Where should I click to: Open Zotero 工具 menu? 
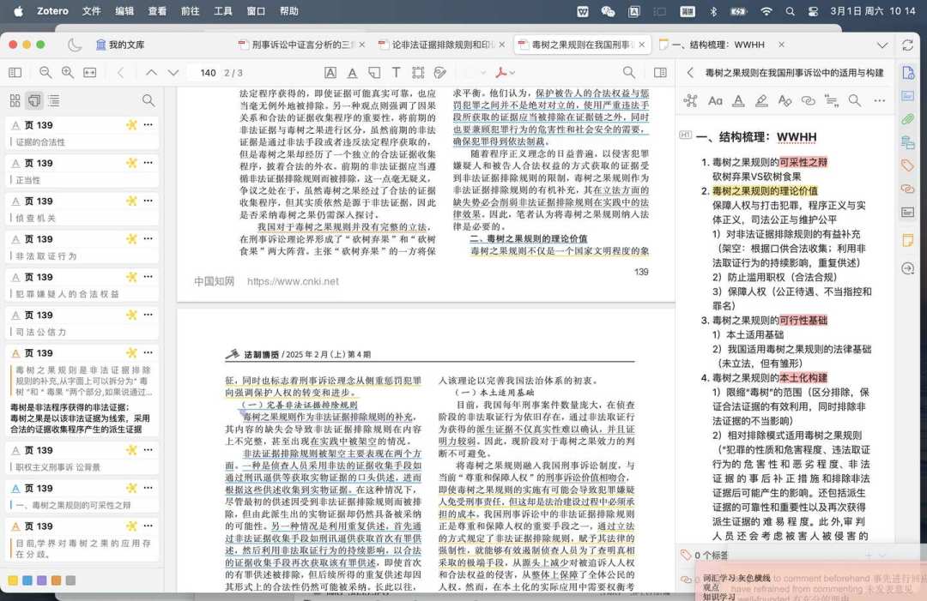click(x=222, y=10)
